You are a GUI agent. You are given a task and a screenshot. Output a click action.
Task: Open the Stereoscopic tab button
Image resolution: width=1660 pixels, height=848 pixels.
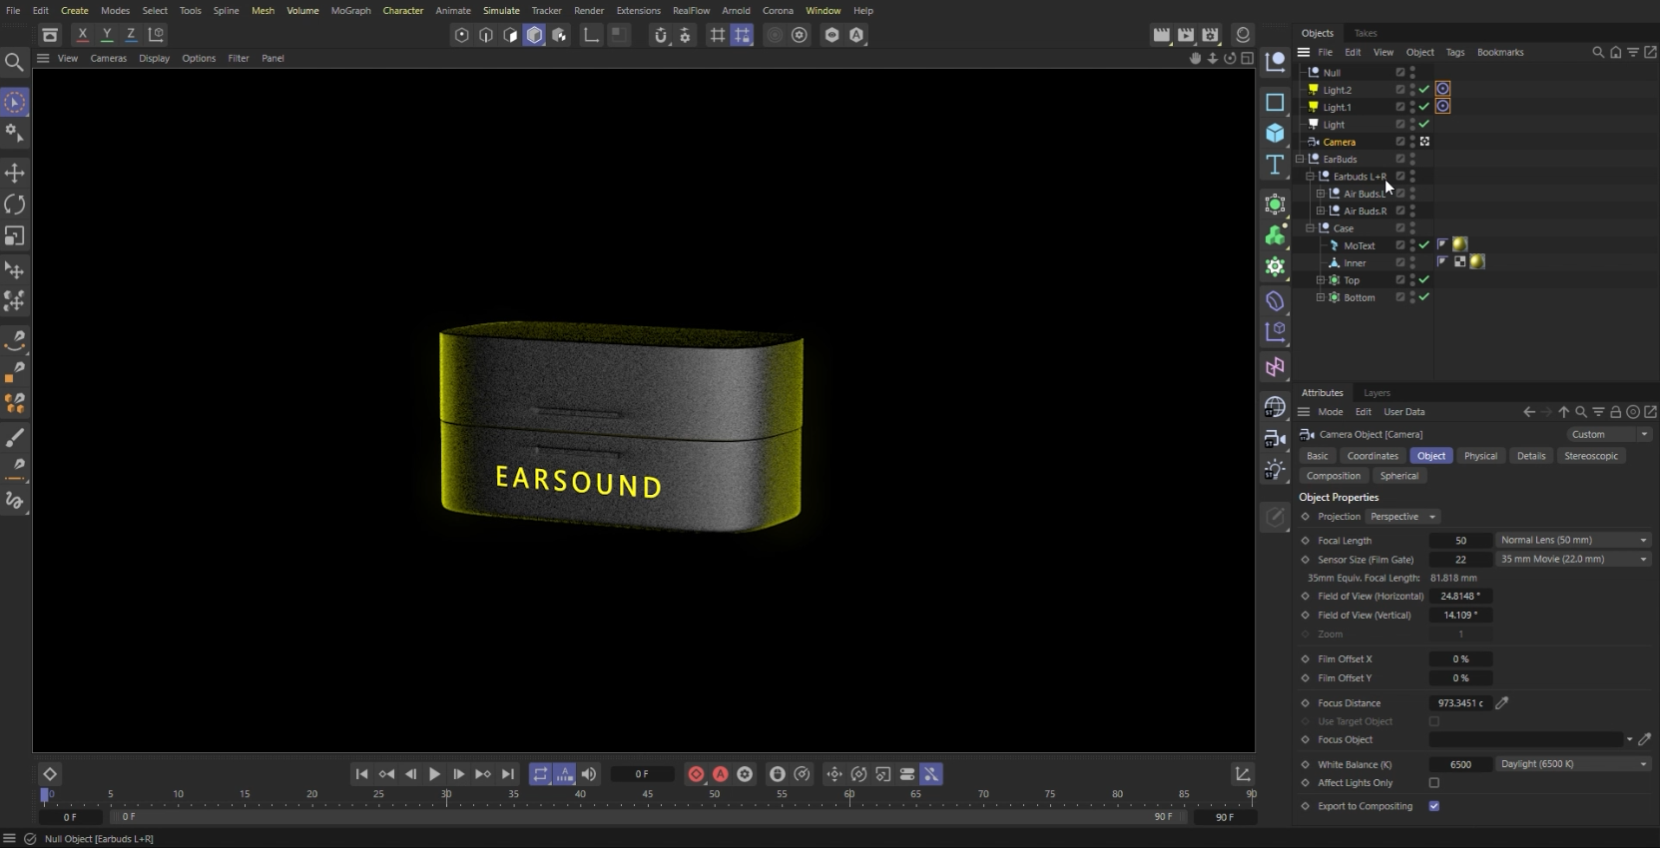[x=1591, y=456]
